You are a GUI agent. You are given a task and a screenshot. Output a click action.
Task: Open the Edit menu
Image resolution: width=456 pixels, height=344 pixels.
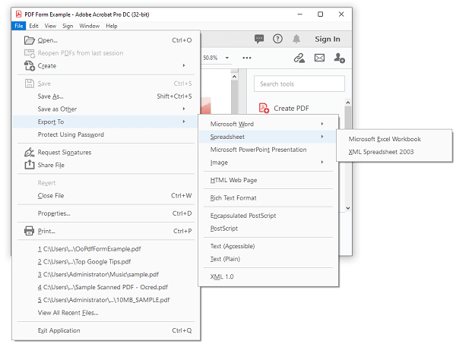point(33,26)
